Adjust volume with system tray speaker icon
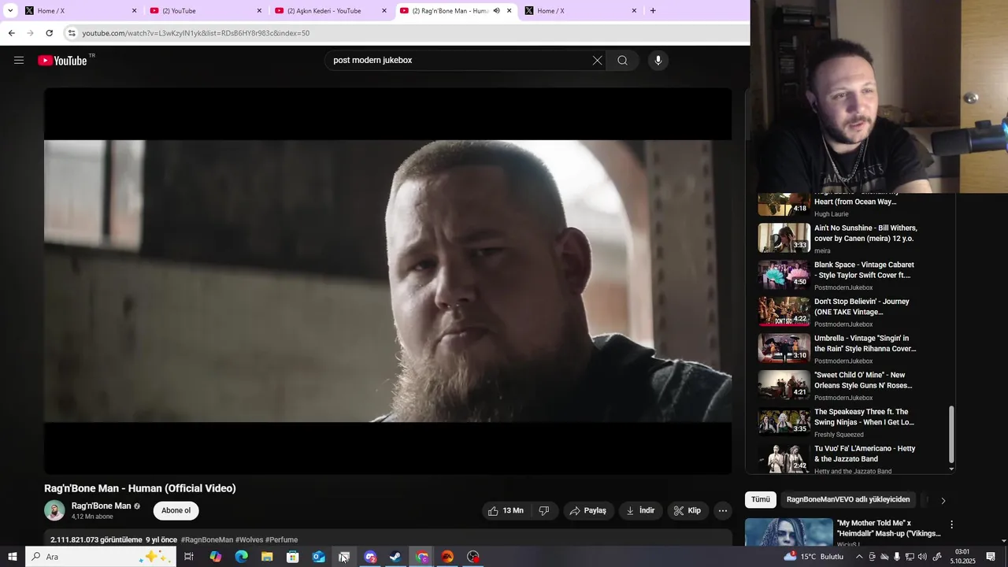Image resolution: width=1008 pixels, height=567 pixels. pos(922,557)
